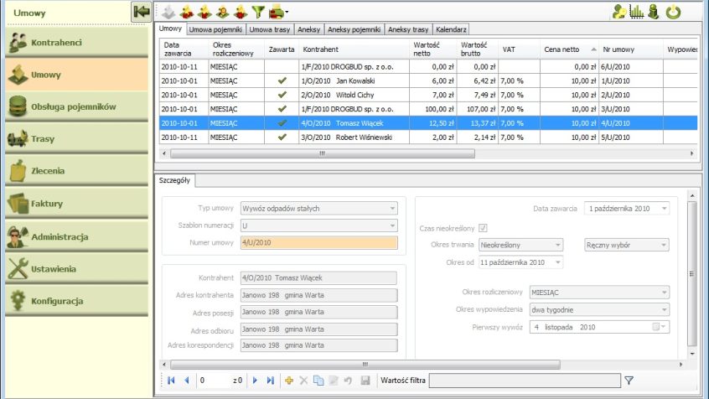Image resolution: width=709 pixels, height=399 pixels.
Task: Collapse the Umowy sidebar with the arrow icon
Action: click(x=141, y=11)
